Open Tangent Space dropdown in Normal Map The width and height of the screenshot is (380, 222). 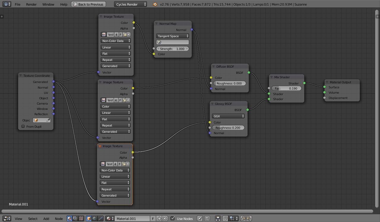point(172,36)
